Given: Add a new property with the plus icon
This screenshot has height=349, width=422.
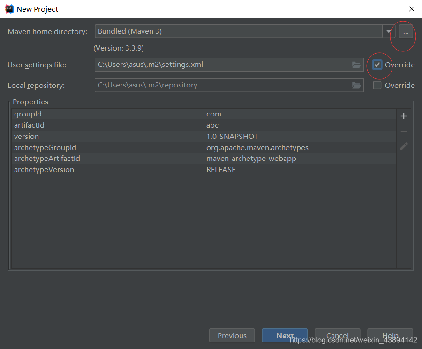Looking at the screenshot, I should click(x=403, y=116).
